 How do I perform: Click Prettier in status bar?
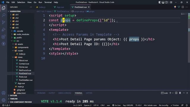tap(175, 105)
